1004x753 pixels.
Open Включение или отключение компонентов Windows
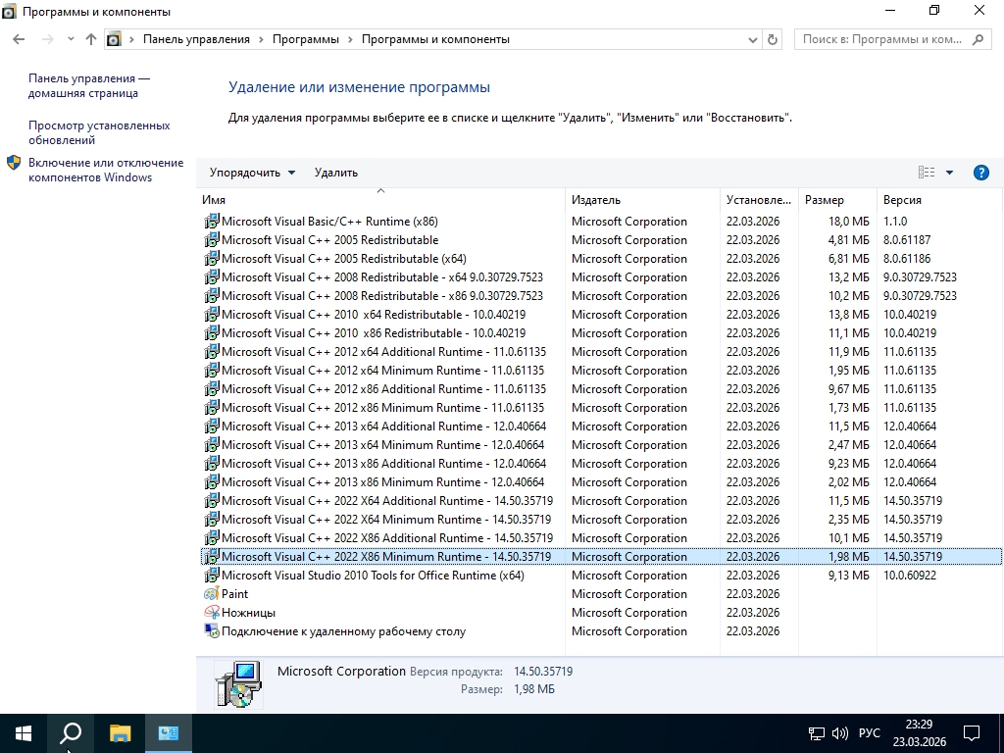(106, 170)
